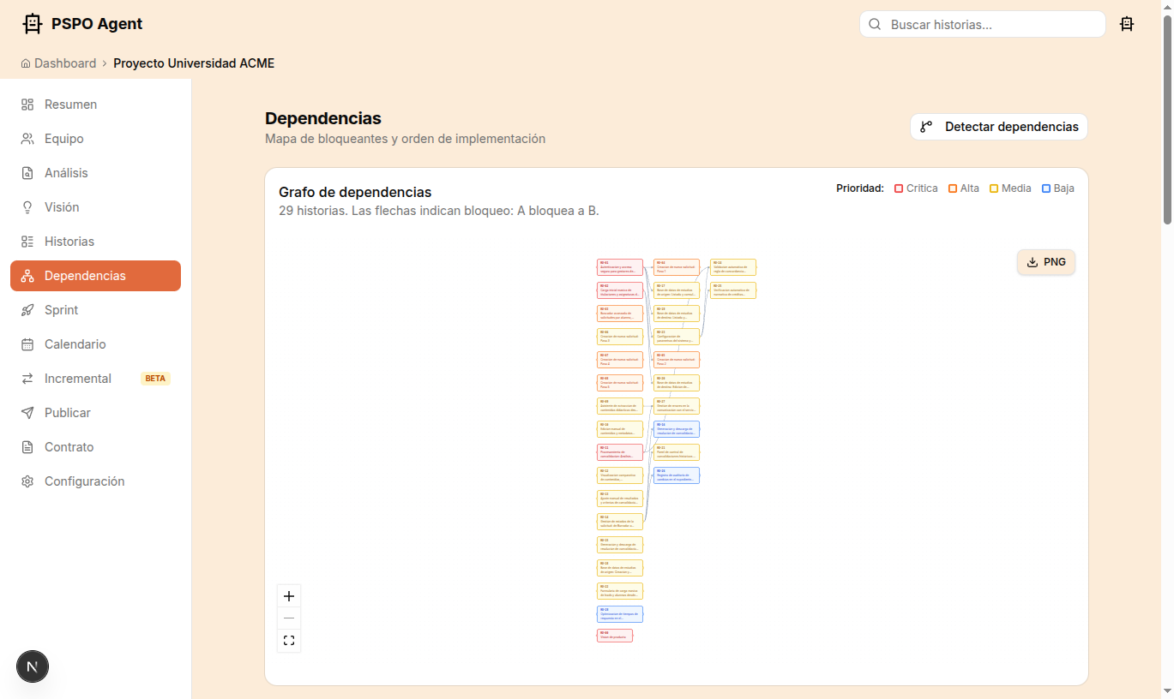Switch to the Equipo section

63,138
